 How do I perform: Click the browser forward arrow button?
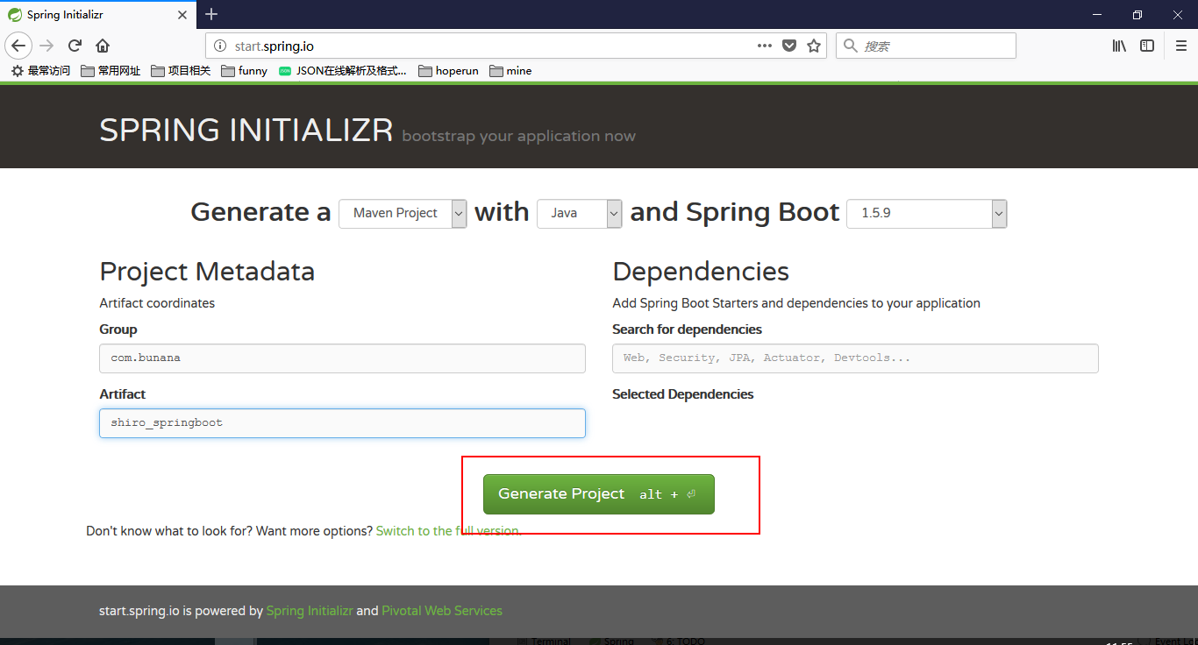click(47, 46)
